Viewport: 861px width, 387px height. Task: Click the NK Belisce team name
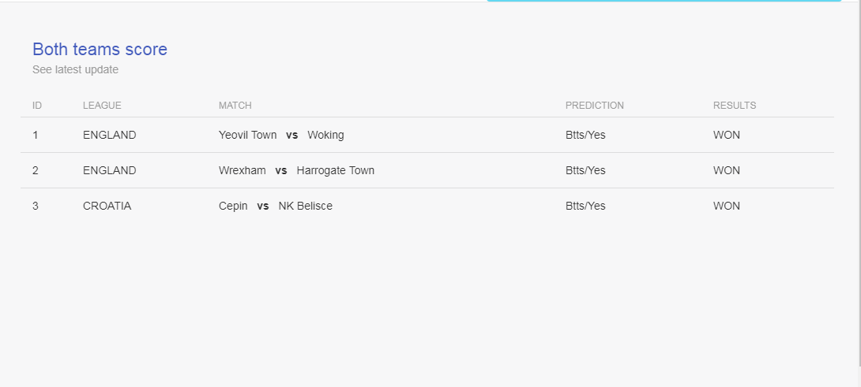(x=306, y=206)
